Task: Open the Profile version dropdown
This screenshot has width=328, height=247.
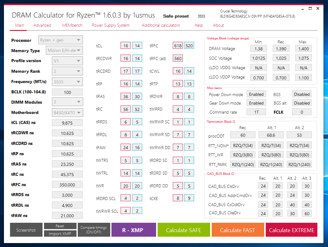Action: pyautogui.click(x=67, y=61)
